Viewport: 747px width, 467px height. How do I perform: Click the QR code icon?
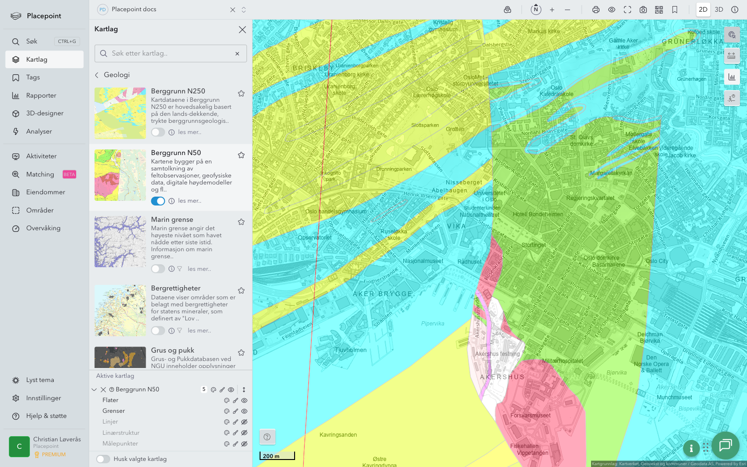pos(659,10)
